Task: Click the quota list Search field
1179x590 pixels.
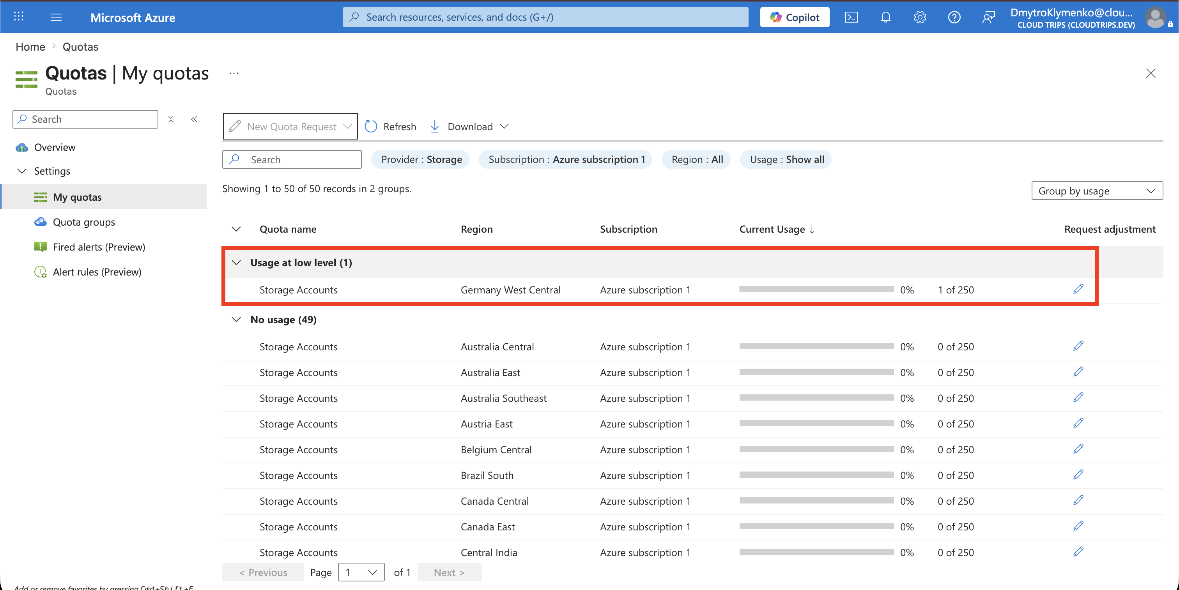Action: click(292, 160)
